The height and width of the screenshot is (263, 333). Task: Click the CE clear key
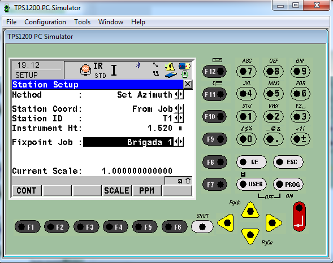[x=251, y=162]
